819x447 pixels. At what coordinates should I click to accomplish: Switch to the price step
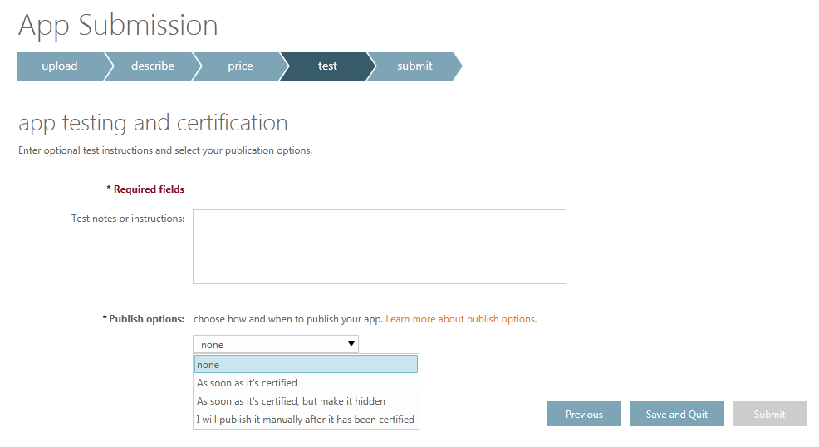click(240, 66)
